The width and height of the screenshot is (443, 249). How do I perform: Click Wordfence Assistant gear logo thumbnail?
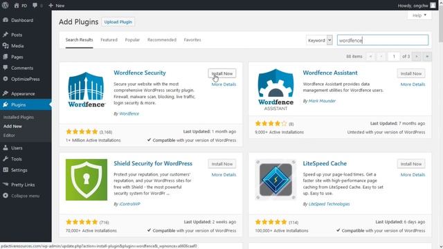(x=275, y=89)
